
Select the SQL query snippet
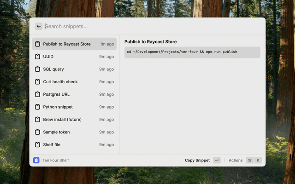coord(74,69)
